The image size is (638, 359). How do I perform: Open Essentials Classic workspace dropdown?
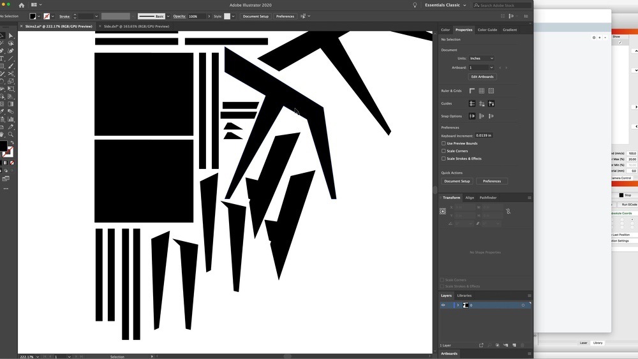pyautogui.click(x=445, y=5)
